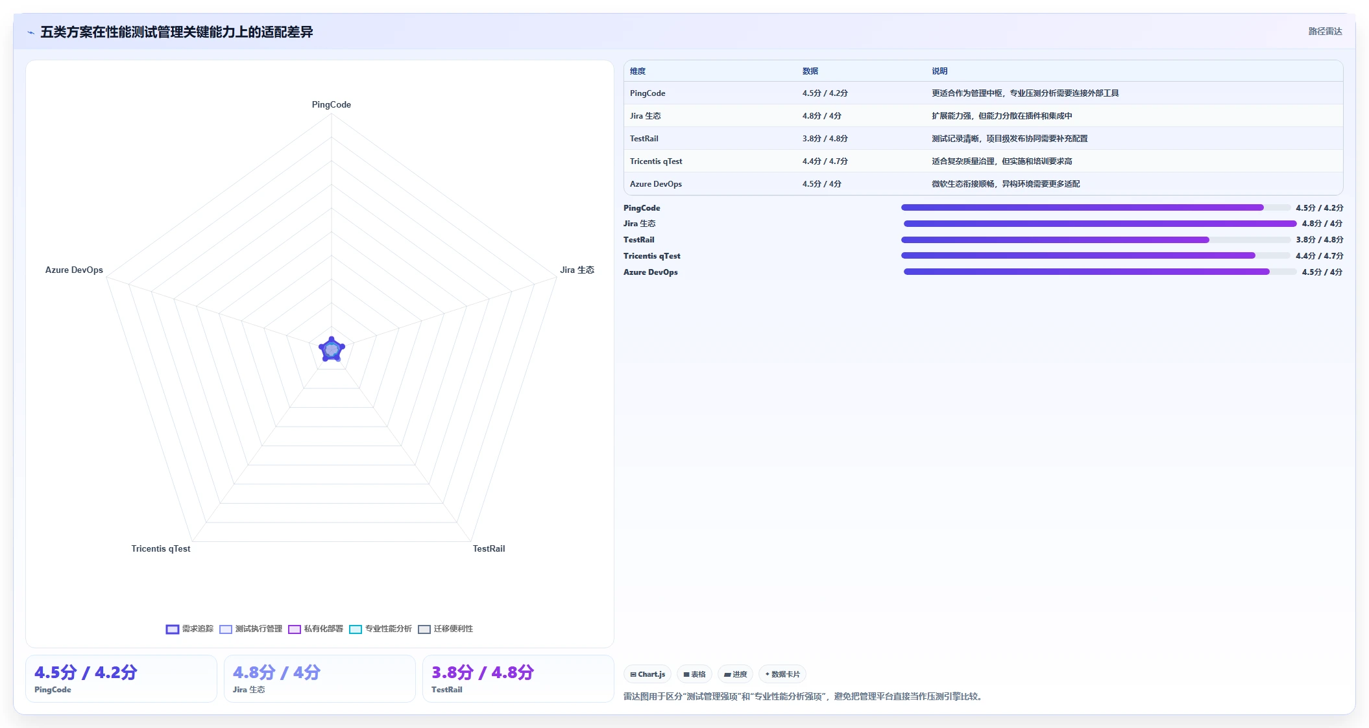The width and height of the screenshot is (1369, 728).
Task: Open the PingCode 4.5分 / 4.2分 data card
Action: click(x=121, y=679)
